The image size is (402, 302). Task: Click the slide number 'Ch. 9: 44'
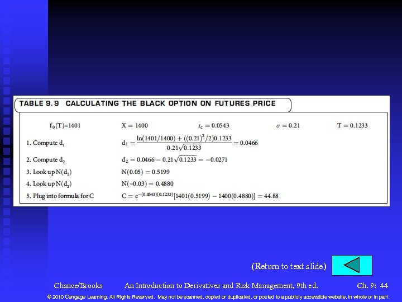point(372,286)
